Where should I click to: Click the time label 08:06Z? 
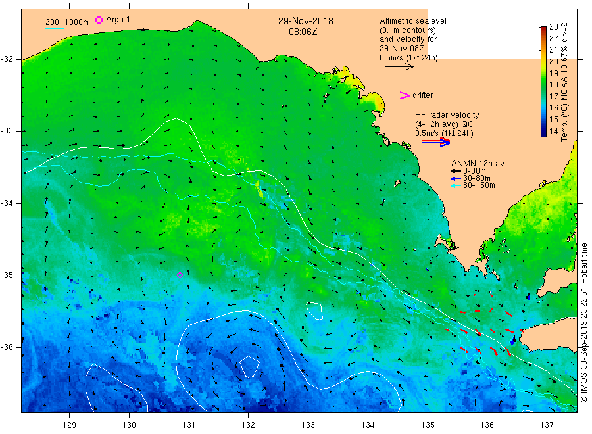click(303, 32)
